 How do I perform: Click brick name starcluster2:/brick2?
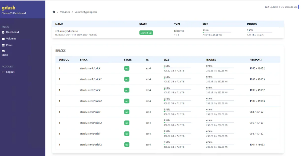[x=91, y=101]
